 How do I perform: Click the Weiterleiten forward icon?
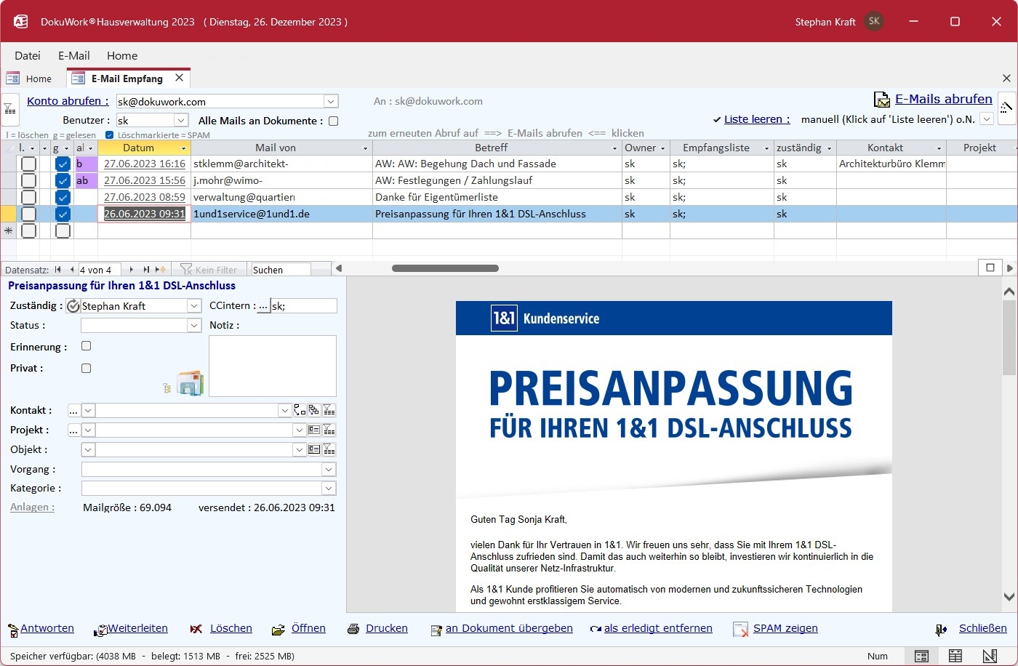coord(101,630)
